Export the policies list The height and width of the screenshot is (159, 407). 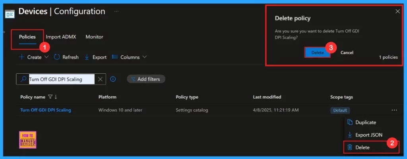point(95,57)
